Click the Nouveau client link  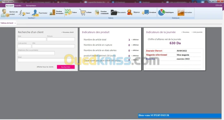coord(68,32)
